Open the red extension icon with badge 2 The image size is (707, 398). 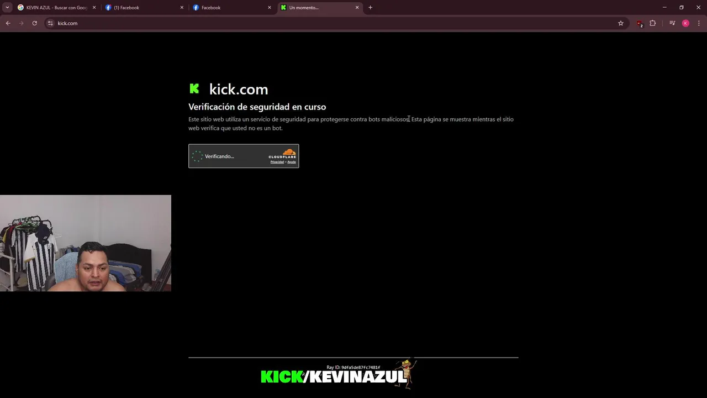click(640, 23)
